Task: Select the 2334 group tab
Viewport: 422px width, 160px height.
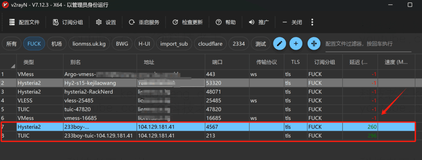Action: pos(239,44)
